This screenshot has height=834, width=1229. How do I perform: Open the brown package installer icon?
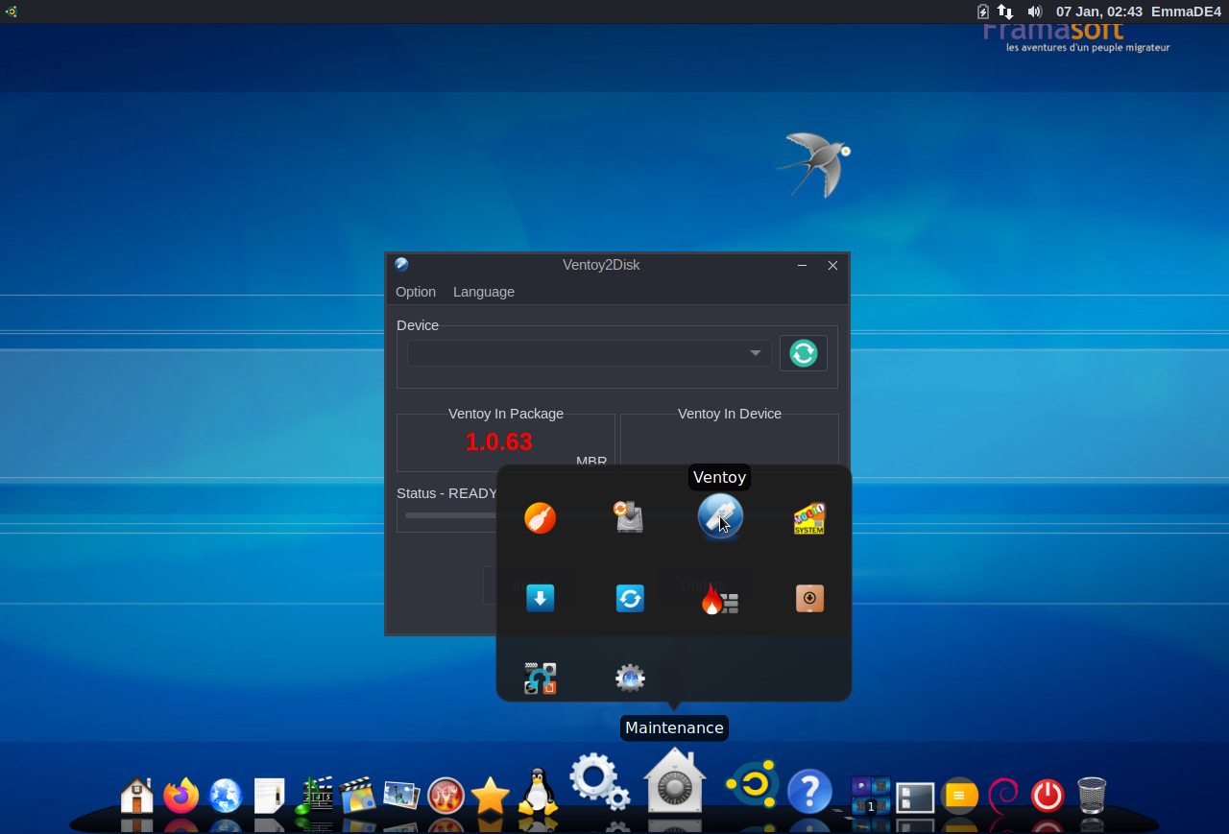[809, 599]
